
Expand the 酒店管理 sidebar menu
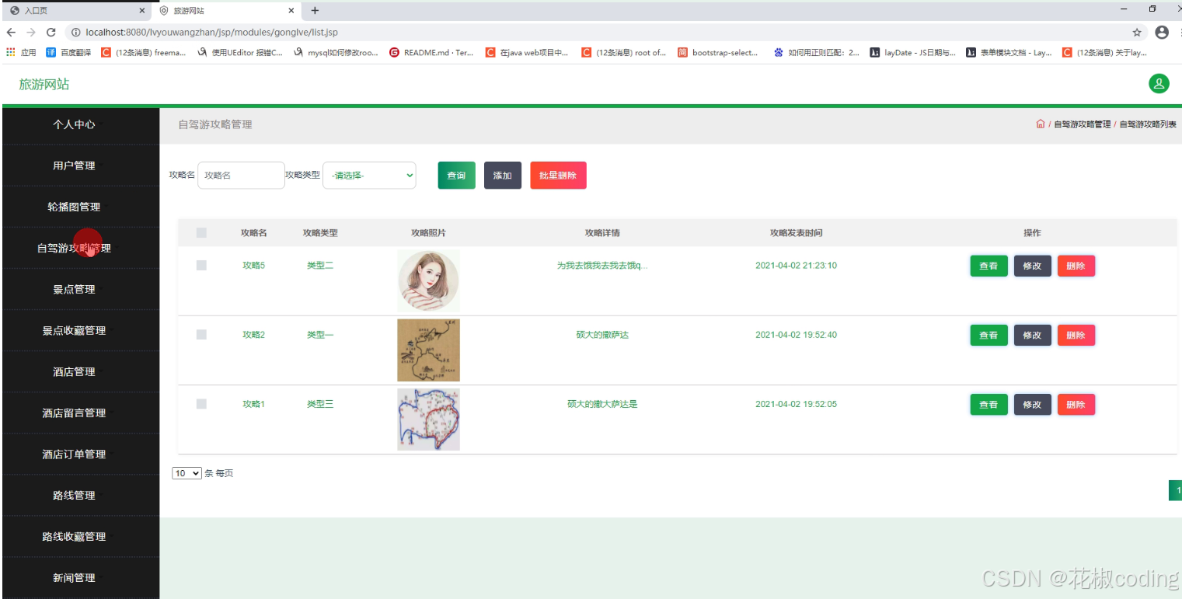click(74, 371)
